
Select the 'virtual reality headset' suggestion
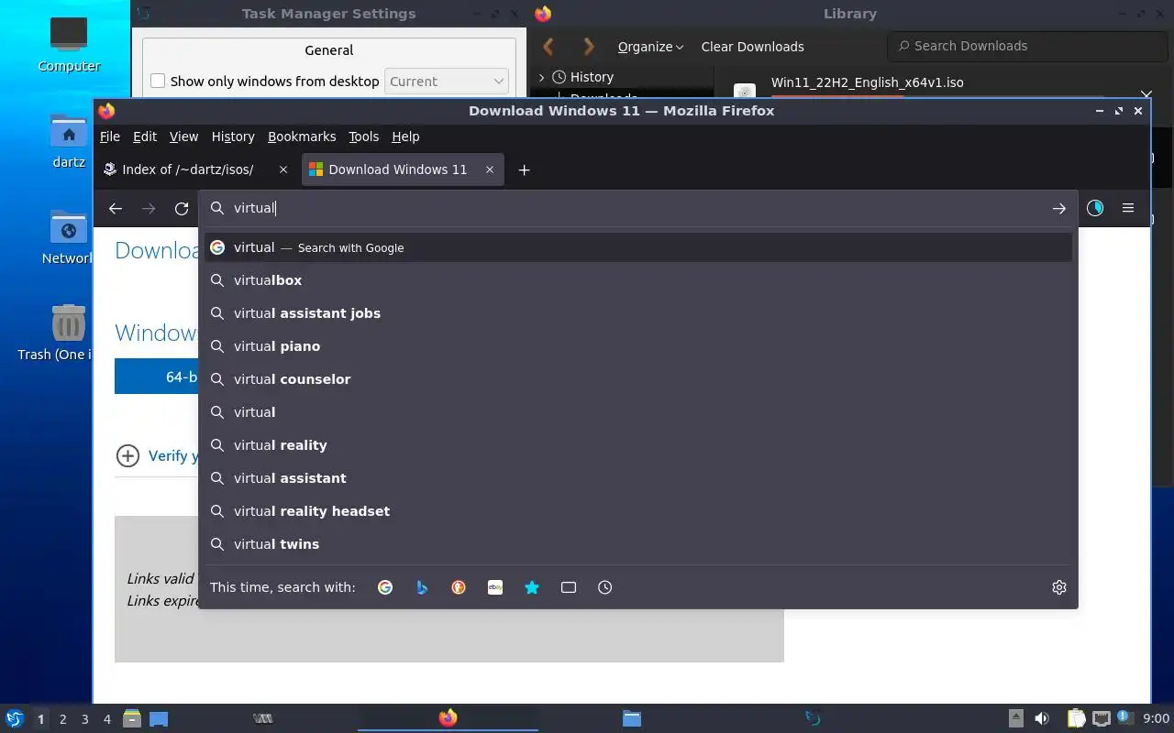[x=637, y=511]
